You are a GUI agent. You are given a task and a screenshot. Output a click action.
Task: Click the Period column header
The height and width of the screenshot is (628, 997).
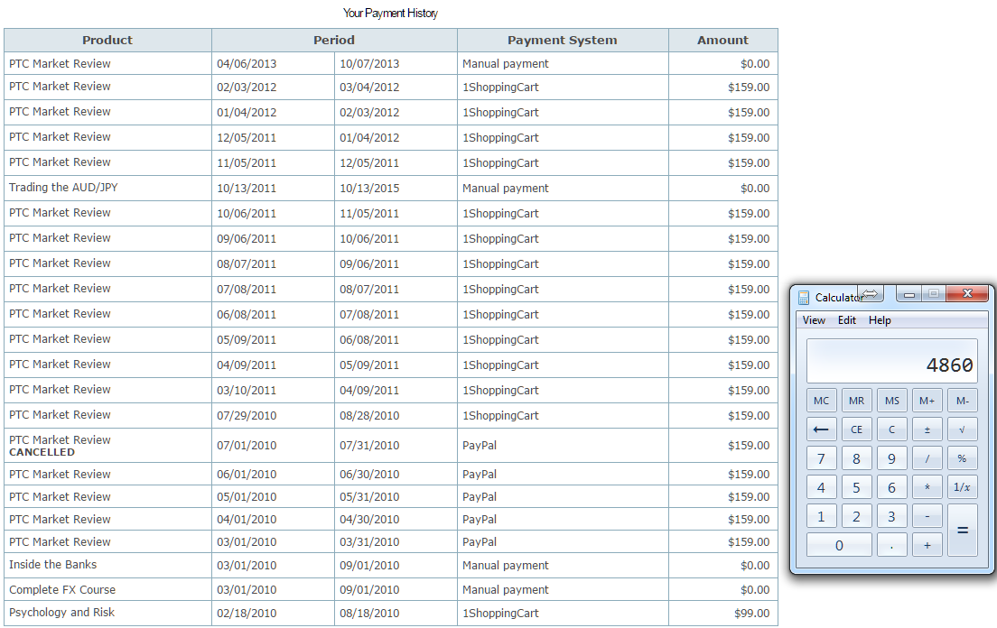334,40
